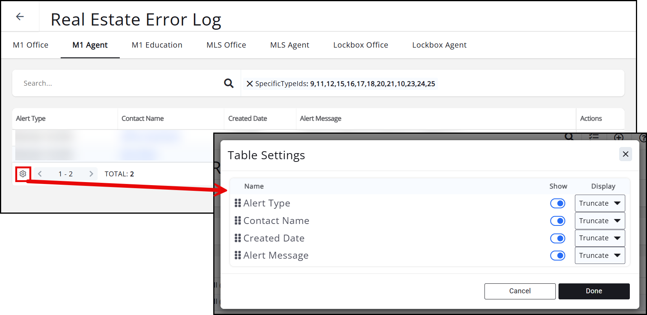Go back using the left arrow
647x315 pixels.
pos(20,16)
